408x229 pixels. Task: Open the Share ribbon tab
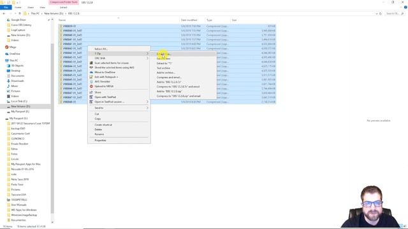click(31, 7)
